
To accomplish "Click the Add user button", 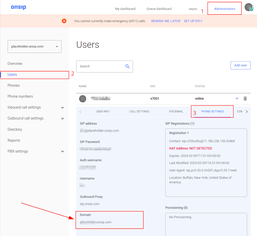I will point(240,65).
